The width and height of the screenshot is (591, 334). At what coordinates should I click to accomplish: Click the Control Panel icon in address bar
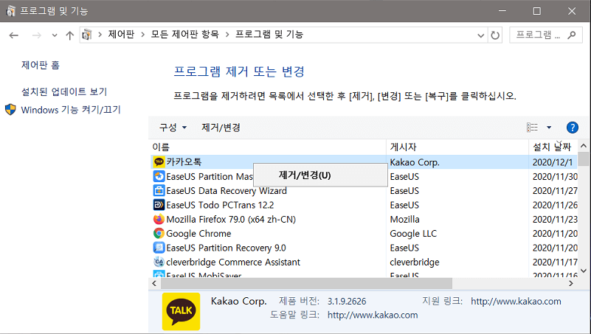pyautogui.click(x=87, y=35)
